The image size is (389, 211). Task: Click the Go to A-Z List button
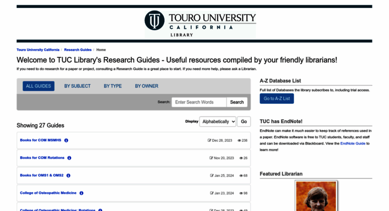pos(277,98)
